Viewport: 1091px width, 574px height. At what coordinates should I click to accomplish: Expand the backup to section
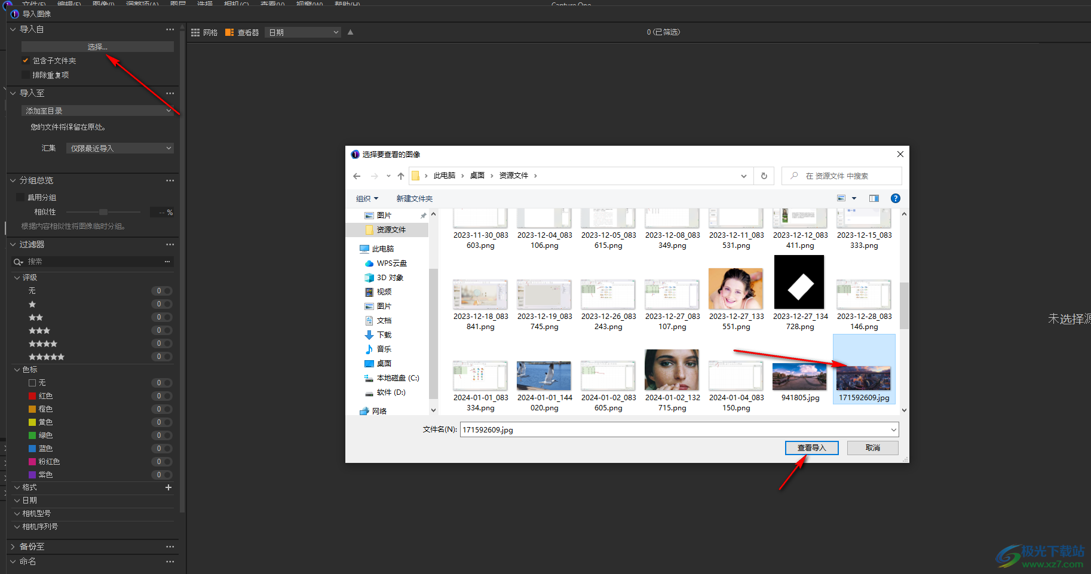14,547
